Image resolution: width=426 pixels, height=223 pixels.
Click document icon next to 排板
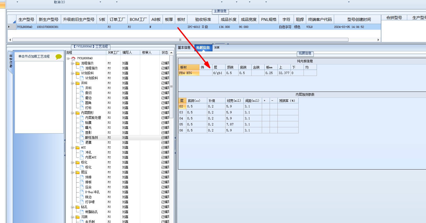pos(82,182)
